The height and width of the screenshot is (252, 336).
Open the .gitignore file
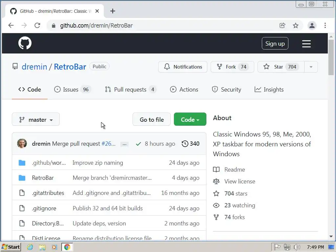pyautogui.click(x=44, y=208)
